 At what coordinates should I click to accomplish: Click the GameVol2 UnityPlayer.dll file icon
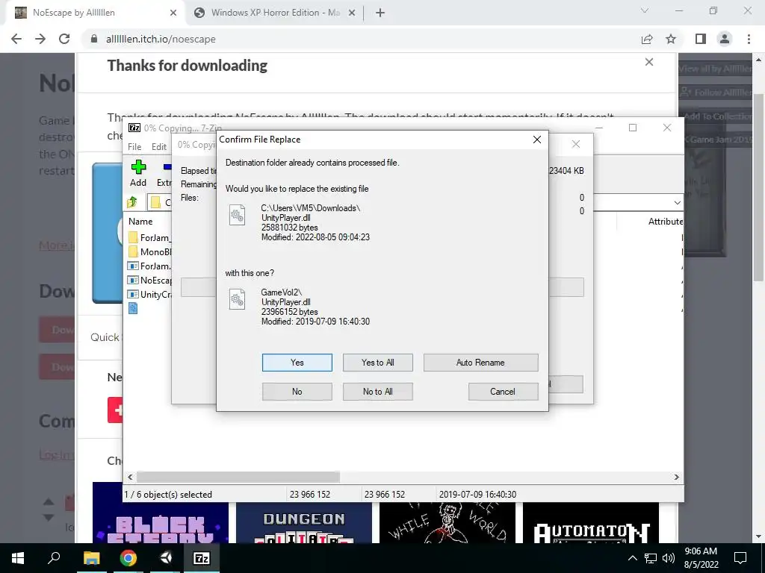point(237,298)
